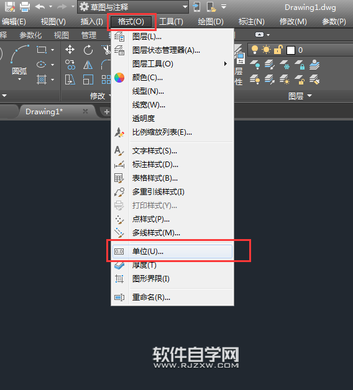Close the Drawing1* document tab
This screenshot has width=353, height=390.
(x=85, y=111)
